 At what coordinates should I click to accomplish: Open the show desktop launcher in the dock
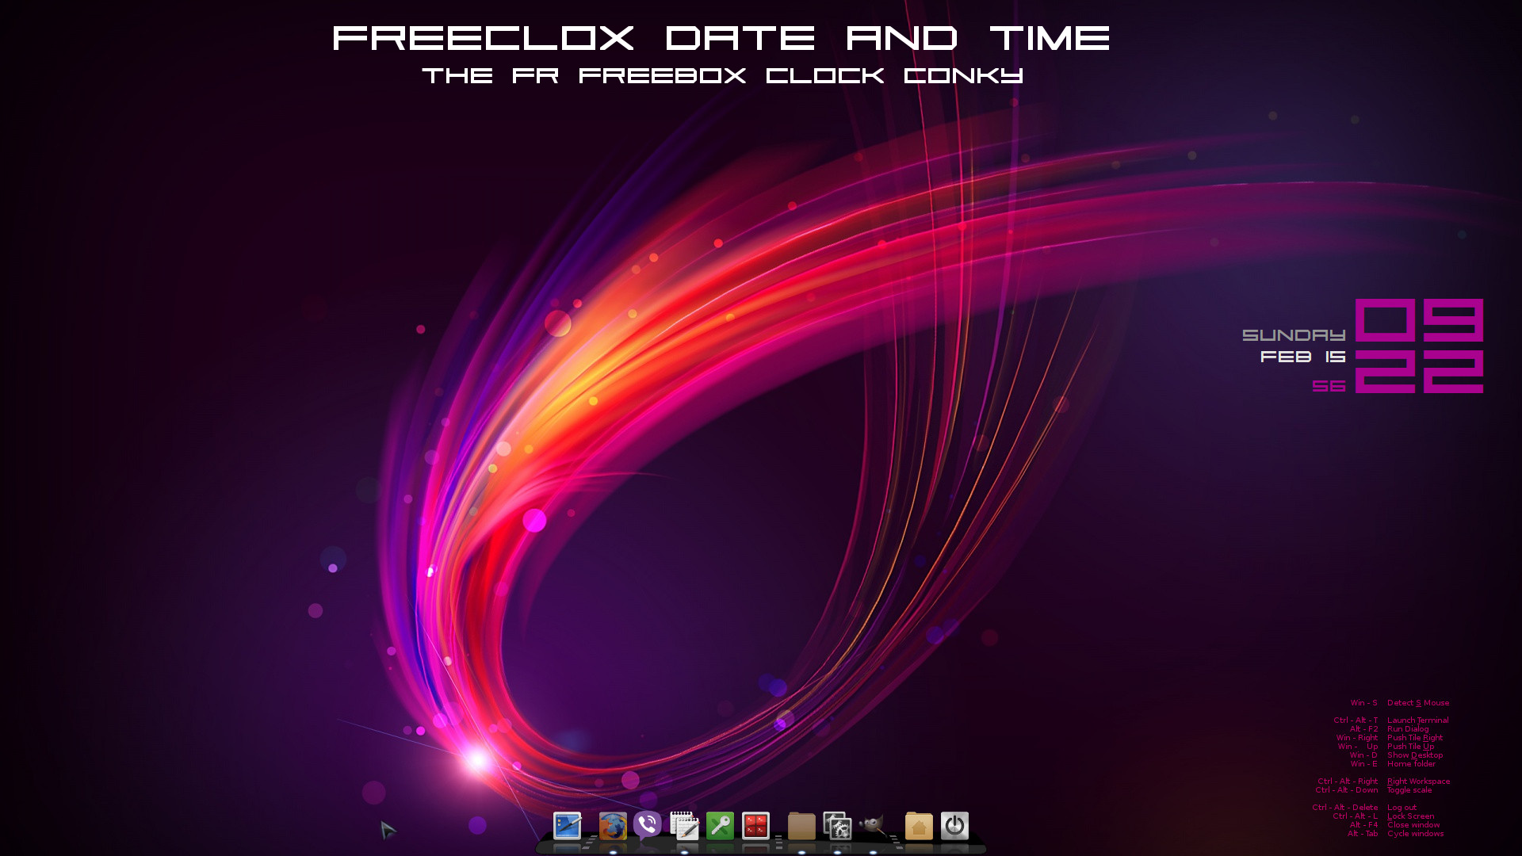(567, 826)
